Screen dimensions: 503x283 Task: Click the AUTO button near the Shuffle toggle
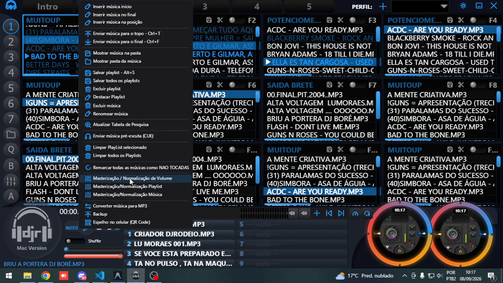(72, 228)
